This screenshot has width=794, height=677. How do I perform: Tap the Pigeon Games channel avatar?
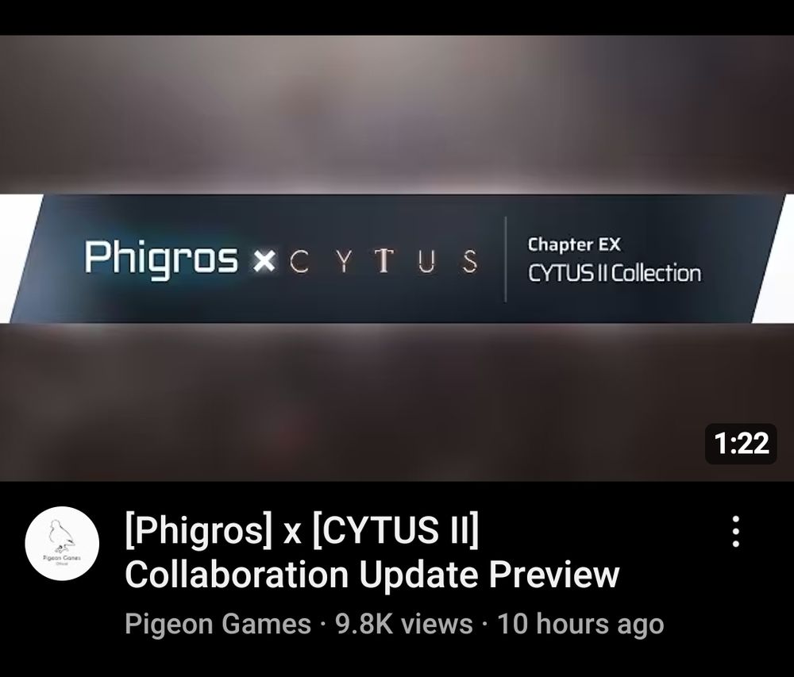coord(62,543)
